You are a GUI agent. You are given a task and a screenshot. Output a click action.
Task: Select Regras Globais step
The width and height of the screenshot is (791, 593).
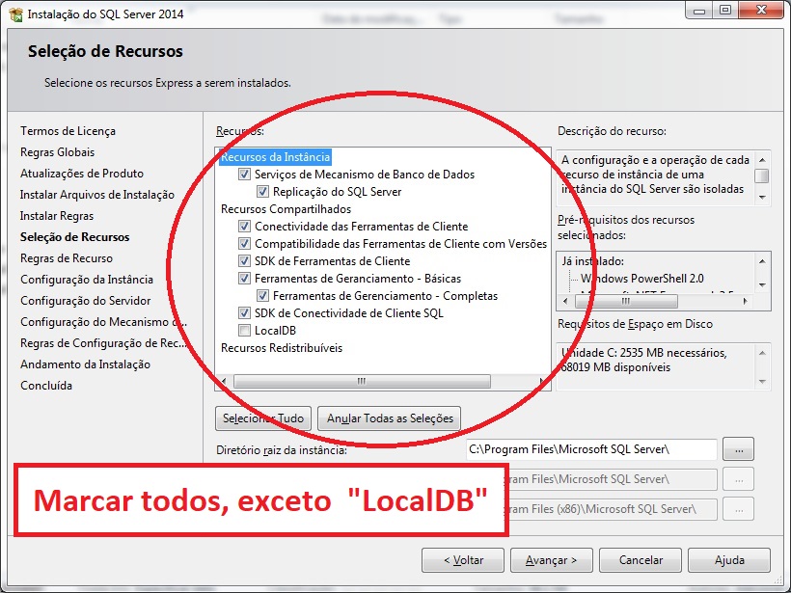(58, 152)
